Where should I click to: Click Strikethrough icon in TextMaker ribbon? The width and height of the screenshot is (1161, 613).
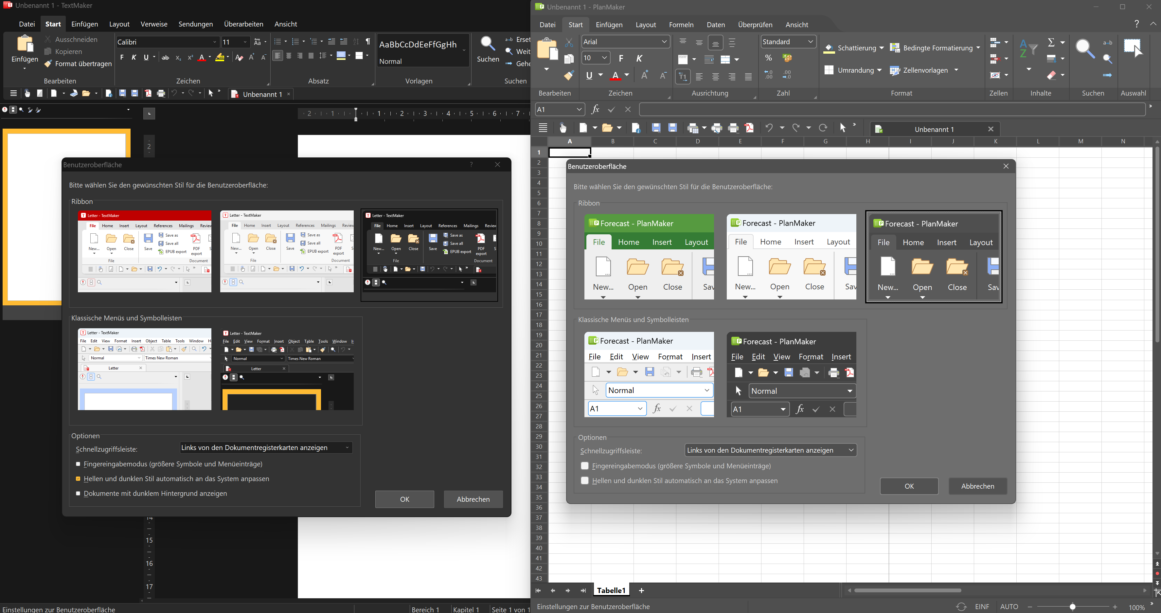[x=165, y=58]
